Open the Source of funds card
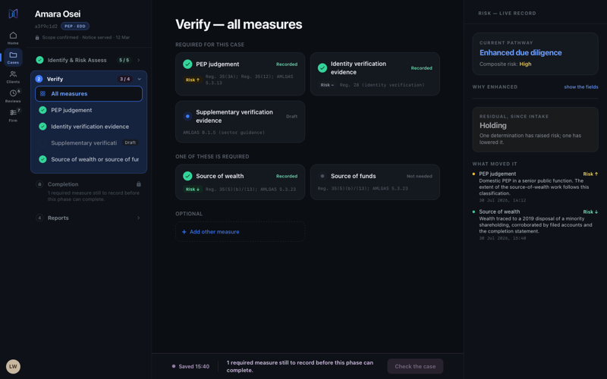This screenshot has height=379, width=607. (375, 182)
